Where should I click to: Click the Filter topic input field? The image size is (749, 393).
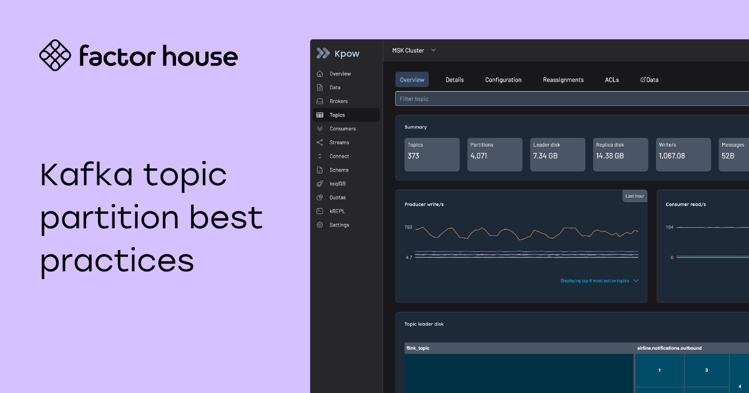pos(572,99)
